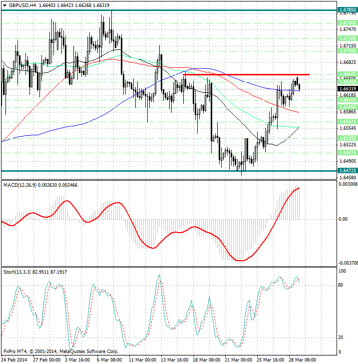
Task: Open the GBPUSD,H4 chart dropdown arrow
Action: coord(4,5)
